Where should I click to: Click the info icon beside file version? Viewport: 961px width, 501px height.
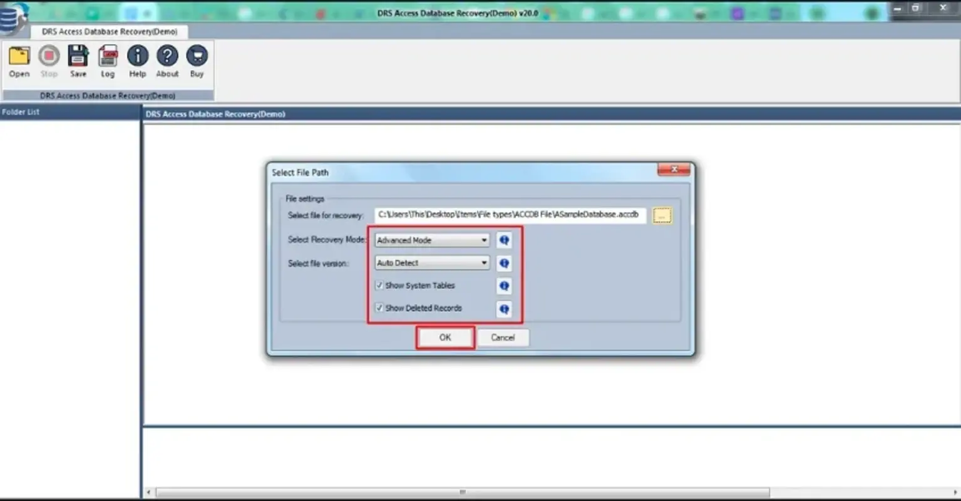pyautogui.click(x=503, y=263)
